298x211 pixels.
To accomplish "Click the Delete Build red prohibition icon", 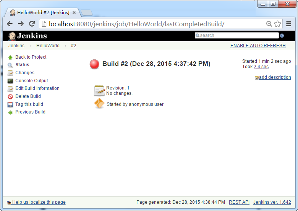I will point(10,97).
